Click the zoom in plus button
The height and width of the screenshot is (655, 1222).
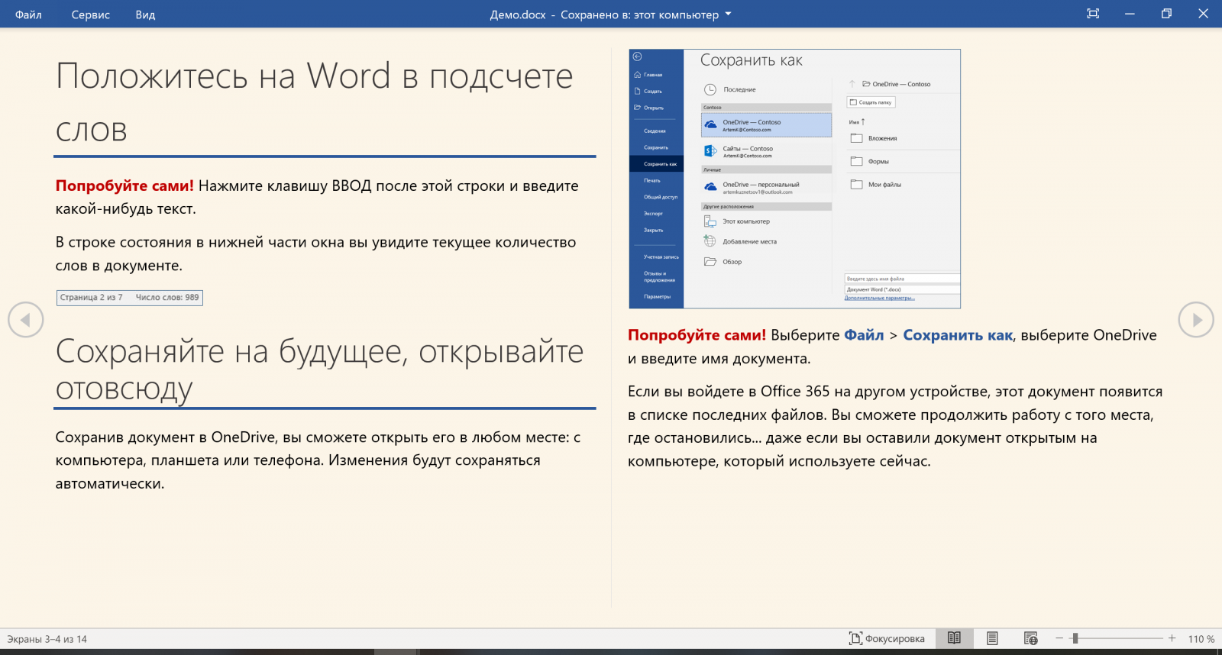1172,638
